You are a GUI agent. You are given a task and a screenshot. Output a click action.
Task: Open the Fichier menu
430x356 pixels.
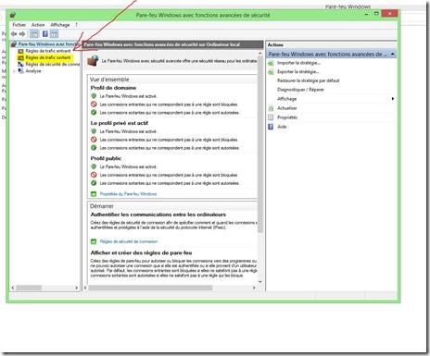[19, 25]
